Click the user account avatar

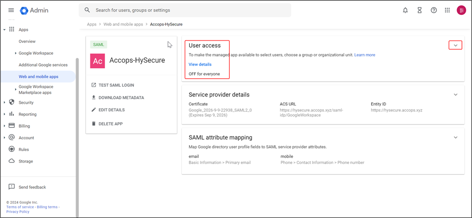[x=461, y=10]
